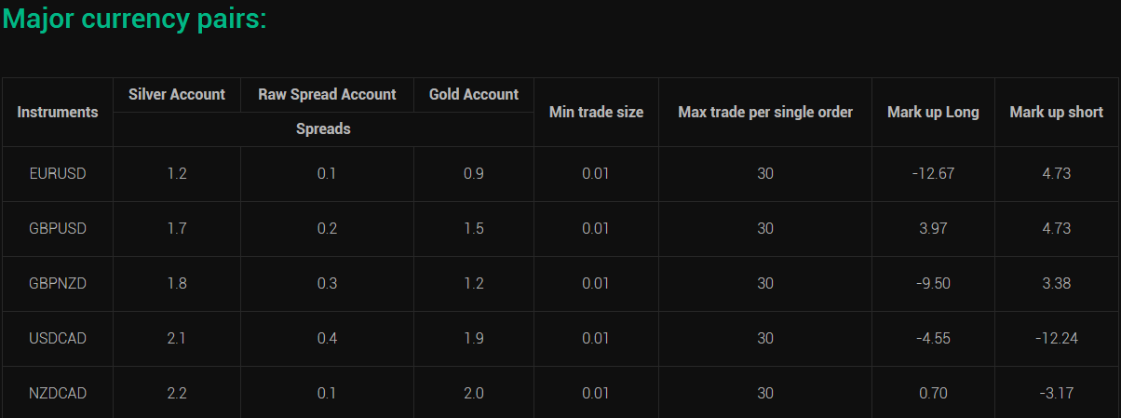1121x418 pixels.
Task: Select the USDCAD instrument cell
Action: pos(58,338)
